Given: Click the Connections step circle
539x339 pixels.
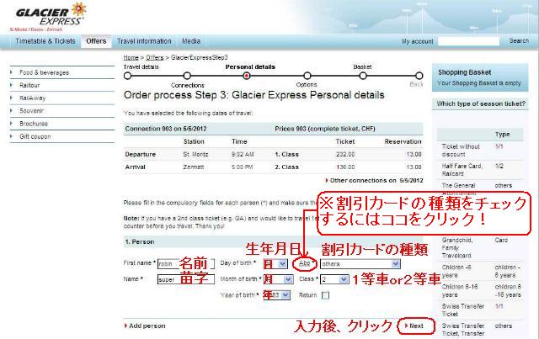Looking at the screenshot, I should pos(187,76).
